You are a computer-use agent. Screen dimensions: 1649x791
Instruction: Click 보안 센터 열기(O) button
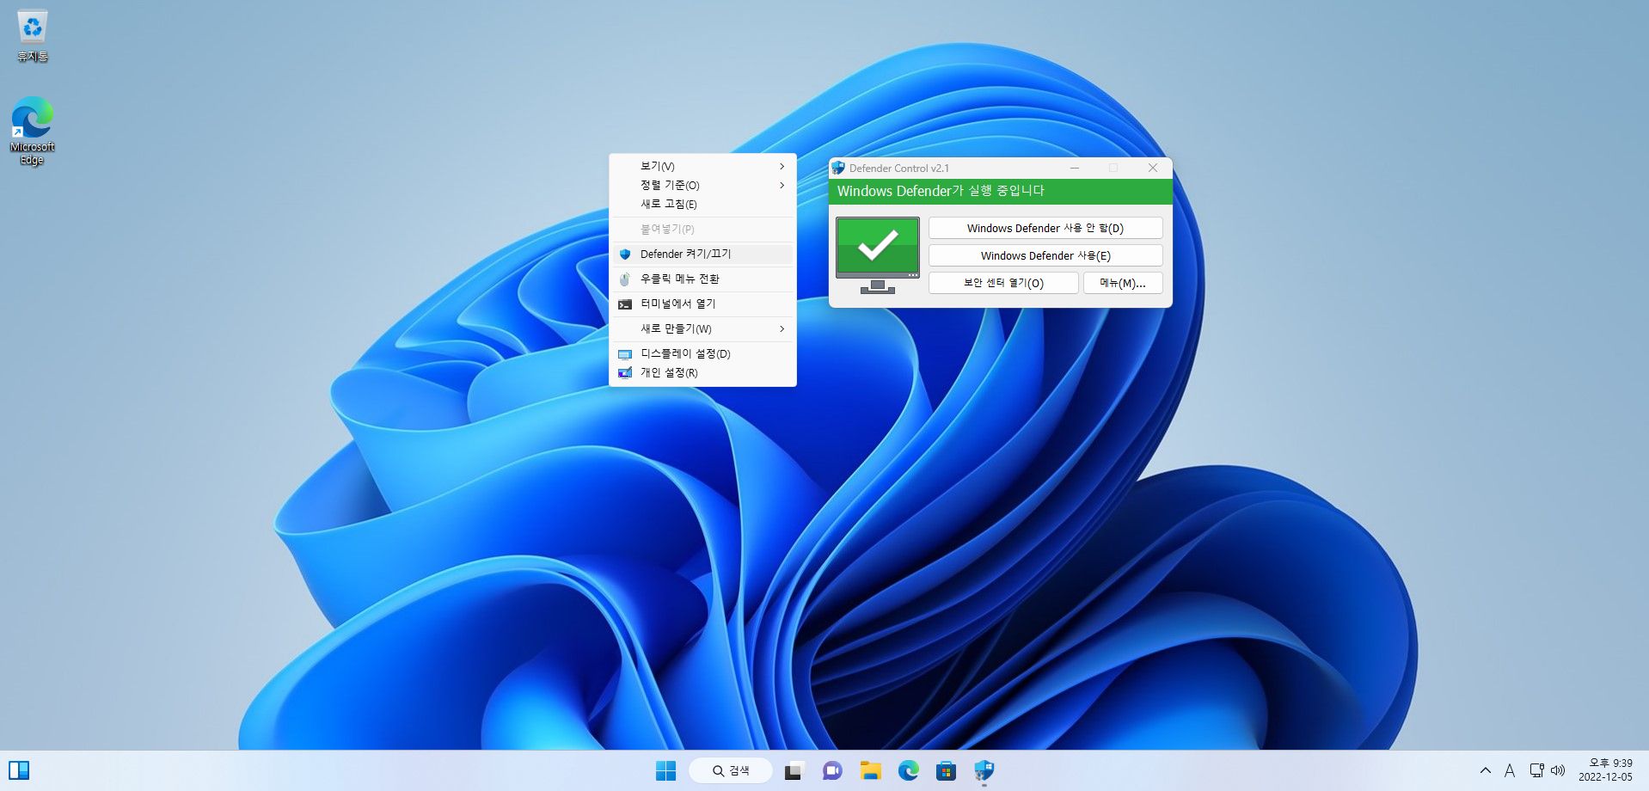(x=1003, y=284)
